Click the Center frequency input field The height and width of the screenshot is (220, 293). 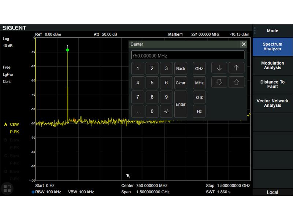pos(188,55)
